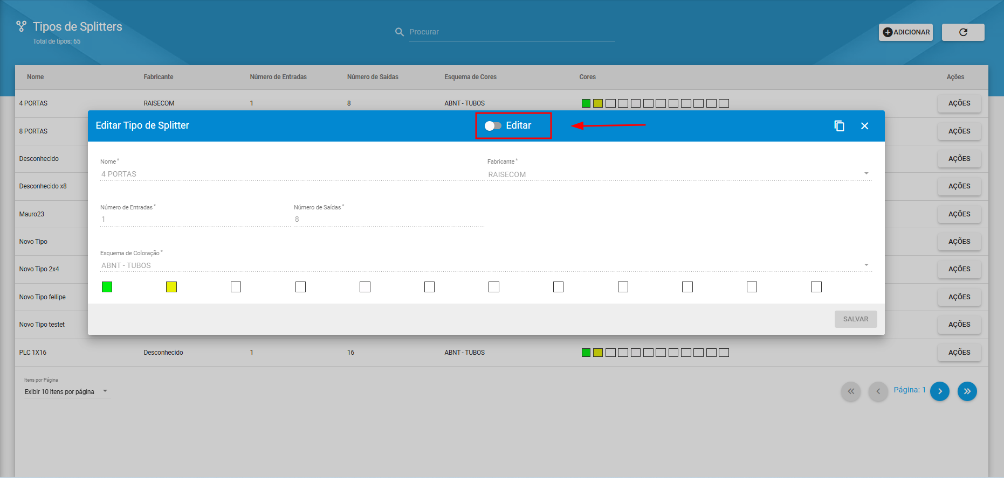
Task: Open AÇÕES for the Mauro23 row
Action: coord(959,214)
